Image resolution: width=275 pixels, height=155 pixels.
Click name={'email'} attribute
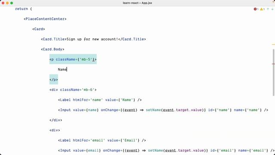[253, 150]
